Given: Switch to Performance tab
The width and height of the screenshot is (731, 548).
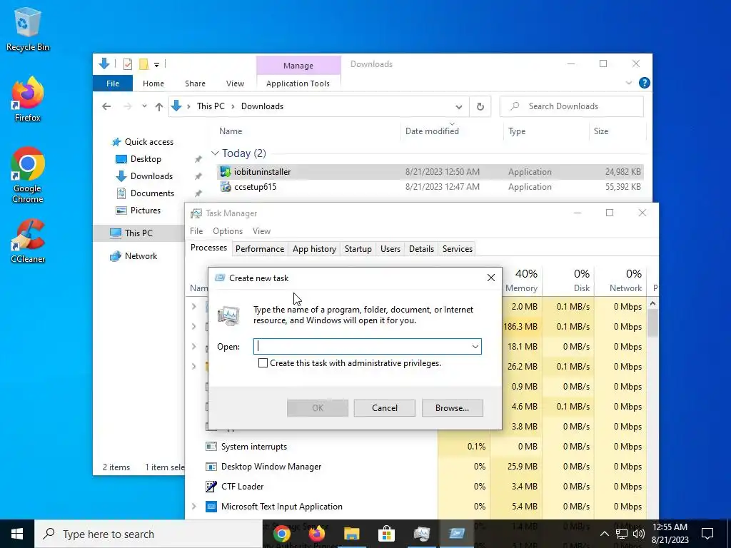Looking at the screenshot, I should [x=260, y=249].
